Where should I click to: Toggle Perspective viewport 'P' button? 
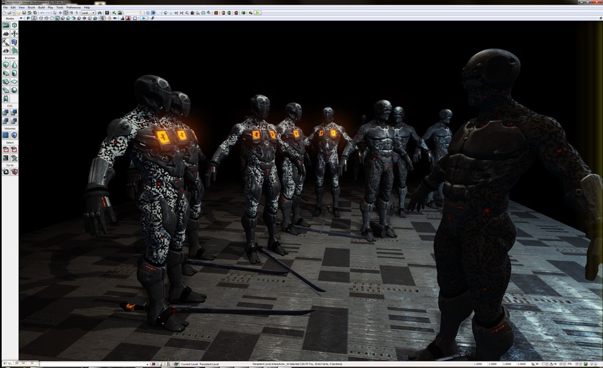[28, 18]
